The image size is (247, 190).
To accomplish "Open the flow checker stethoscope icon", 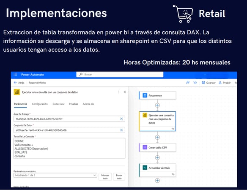I will (x=195, y=83).
